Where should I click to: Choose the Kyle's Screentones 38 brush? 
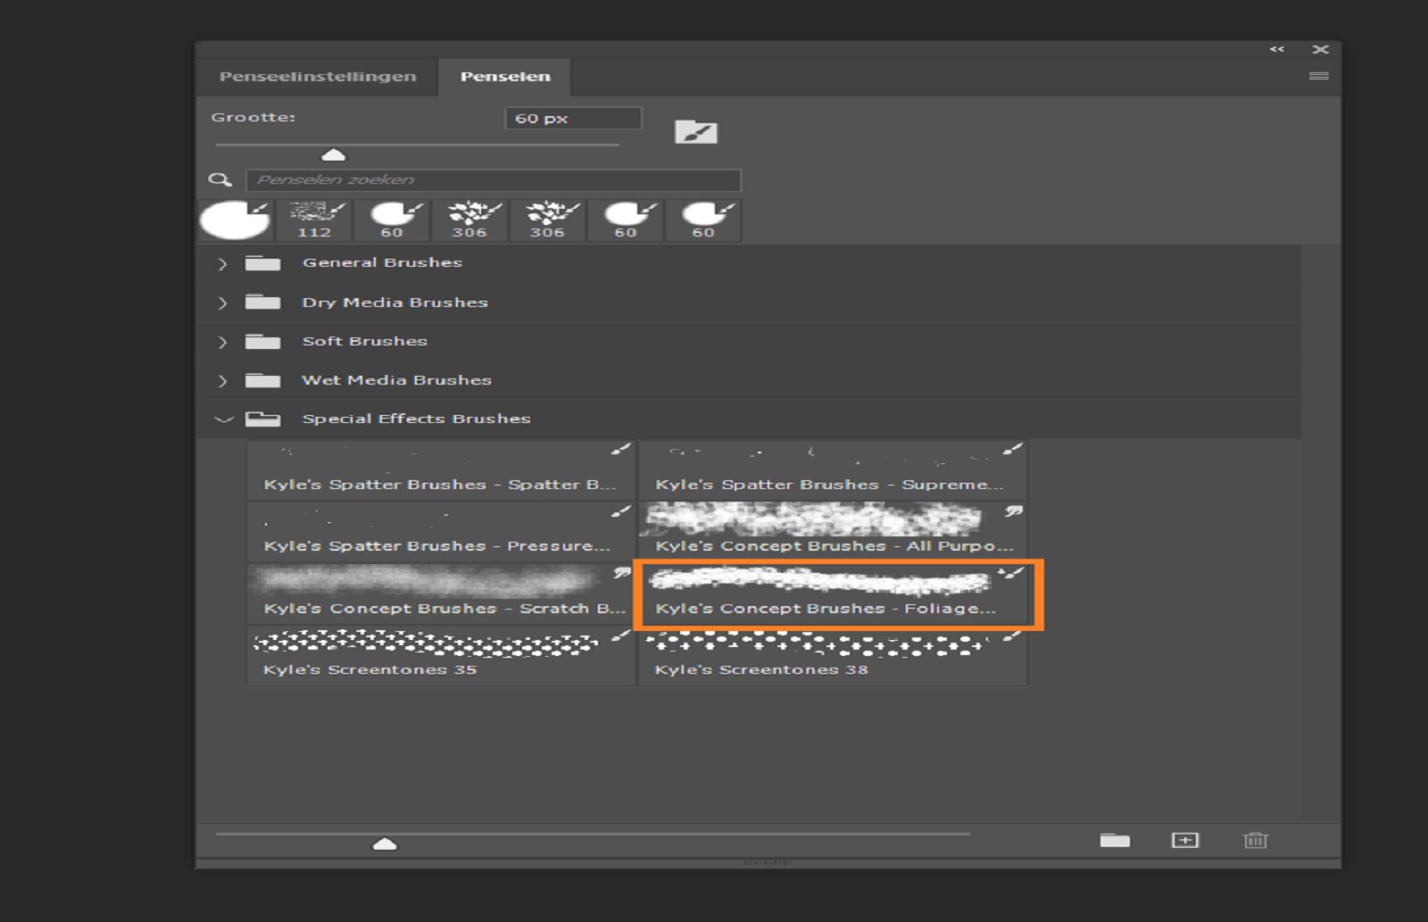[833, 655]
